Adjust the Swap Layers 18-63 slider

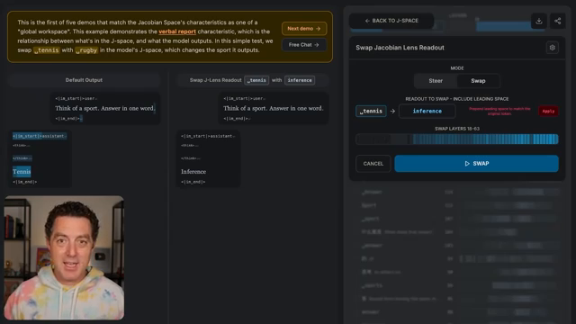[x=457, y=139]
